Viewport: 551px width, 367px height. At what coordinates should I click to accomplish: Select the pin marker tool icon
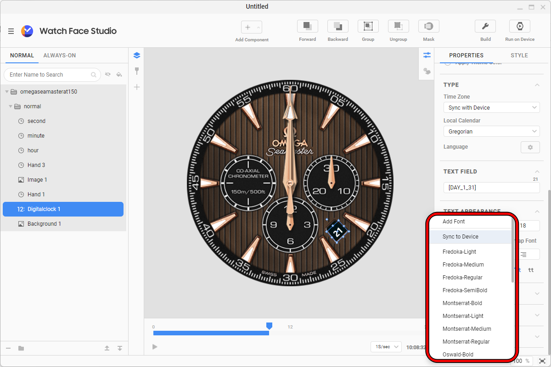tap(136, 71)
